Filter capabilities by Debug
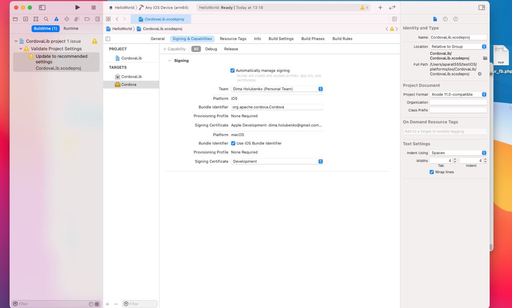This screenshot has width=512, height=308. click(x=211, y=49)
